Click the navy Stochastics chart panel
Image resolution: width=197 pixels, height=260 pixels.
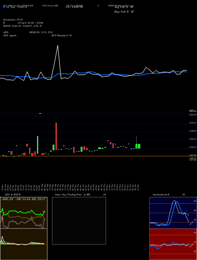(173, 213)
